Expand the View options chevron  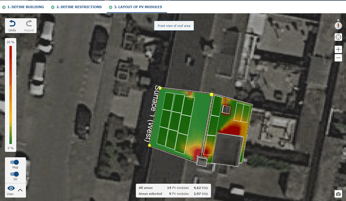(20, 190)
